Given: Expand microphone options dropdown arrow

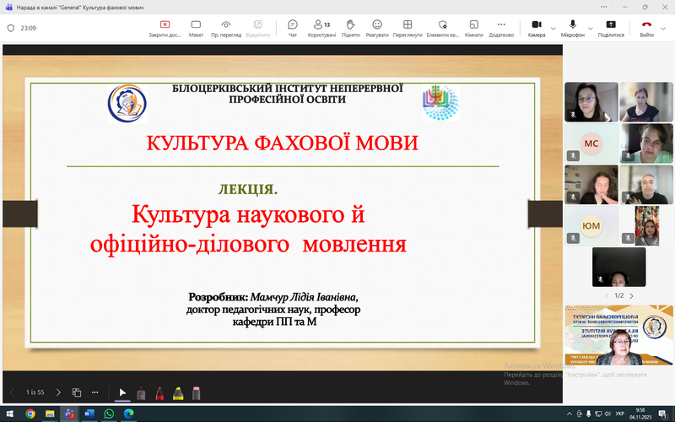Looking at the screenshot, I should (x=588, y=28).
